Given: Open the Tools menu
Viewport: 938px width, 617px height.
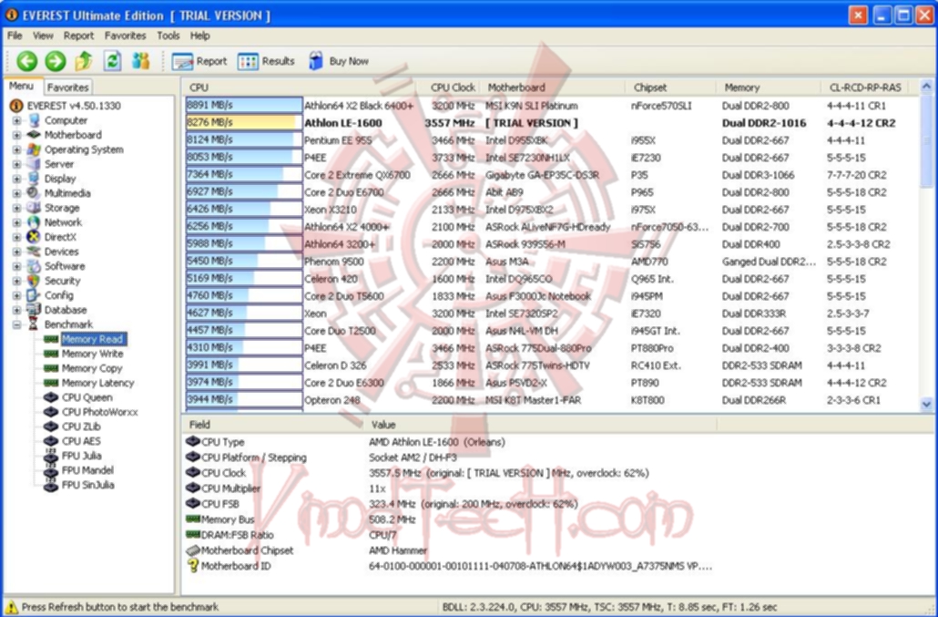Looking at the screenshot, I should click(168, 36).
